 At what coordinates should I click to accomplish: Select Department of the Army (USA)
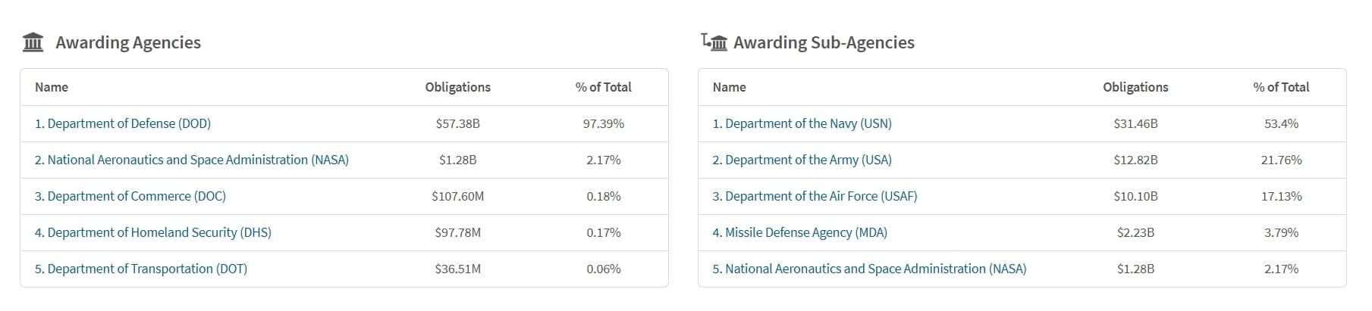802,160
